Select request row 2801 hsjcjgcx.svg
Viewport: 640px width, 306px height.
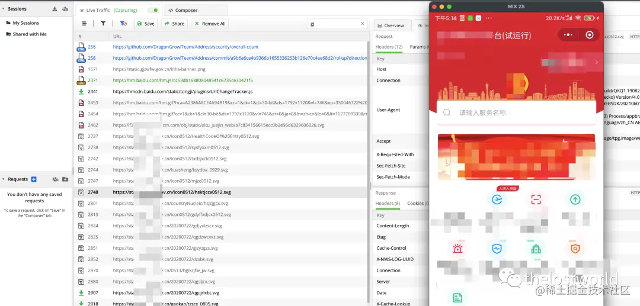(221, 204)
